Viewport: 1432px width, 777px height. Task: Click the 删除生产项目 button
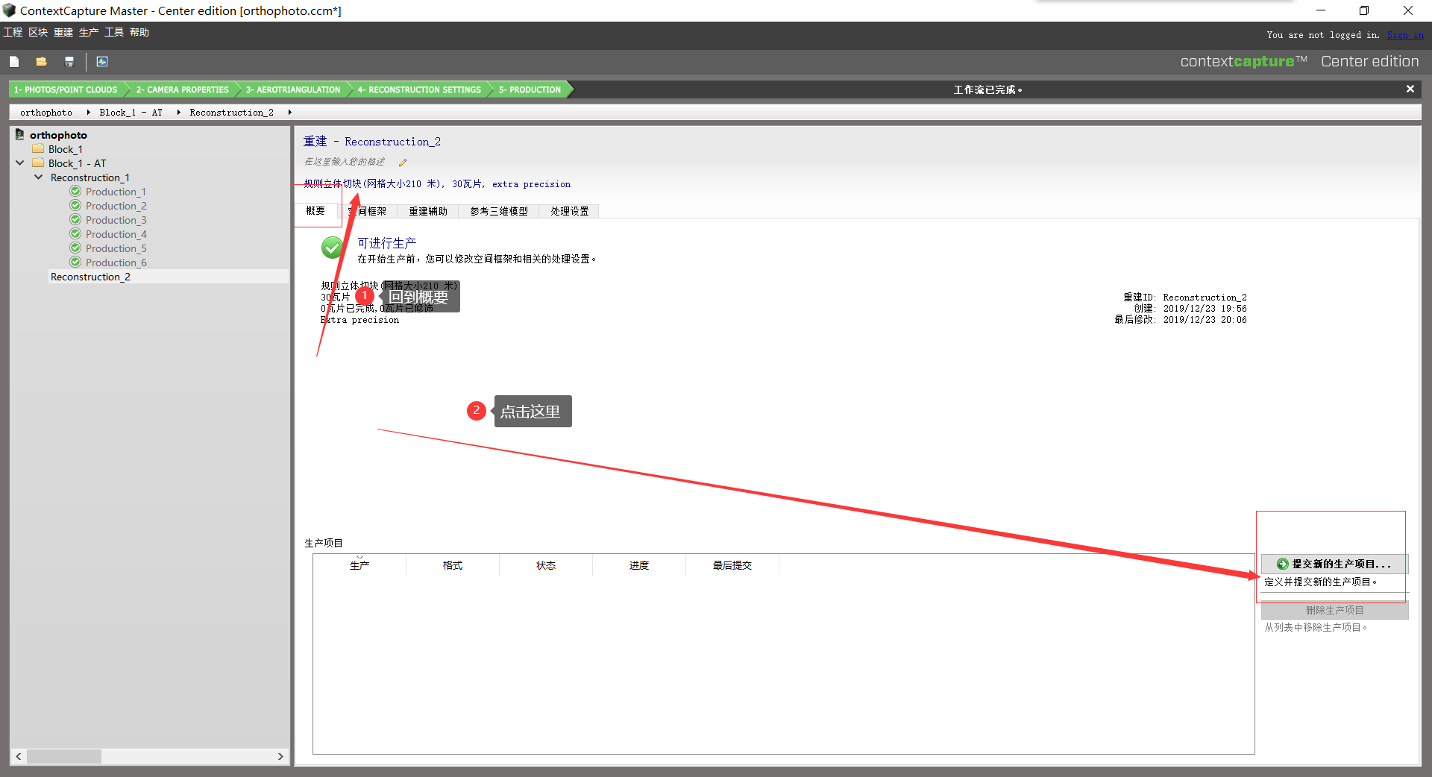pos(1334,610)
